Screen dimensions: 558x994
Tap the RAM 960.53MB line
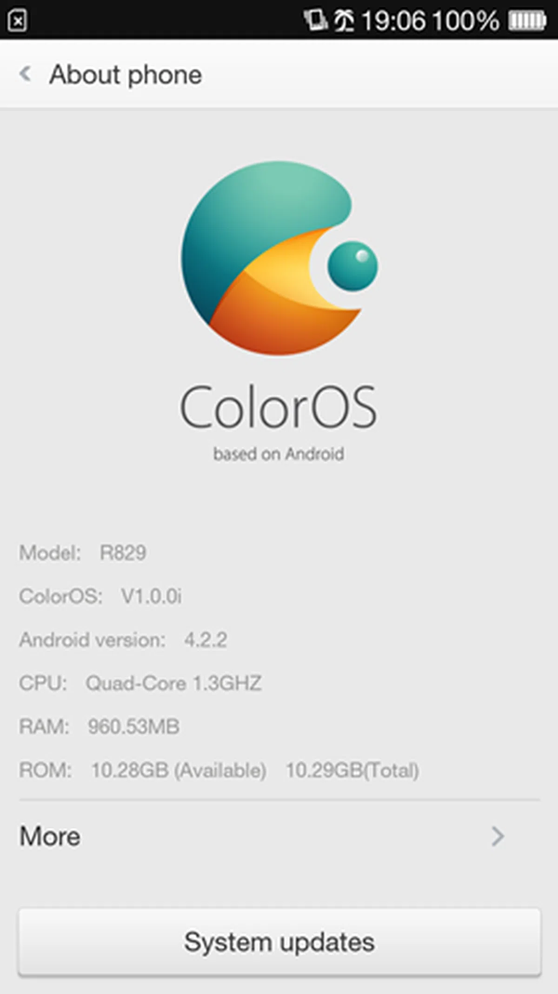(x=99, y=726)
